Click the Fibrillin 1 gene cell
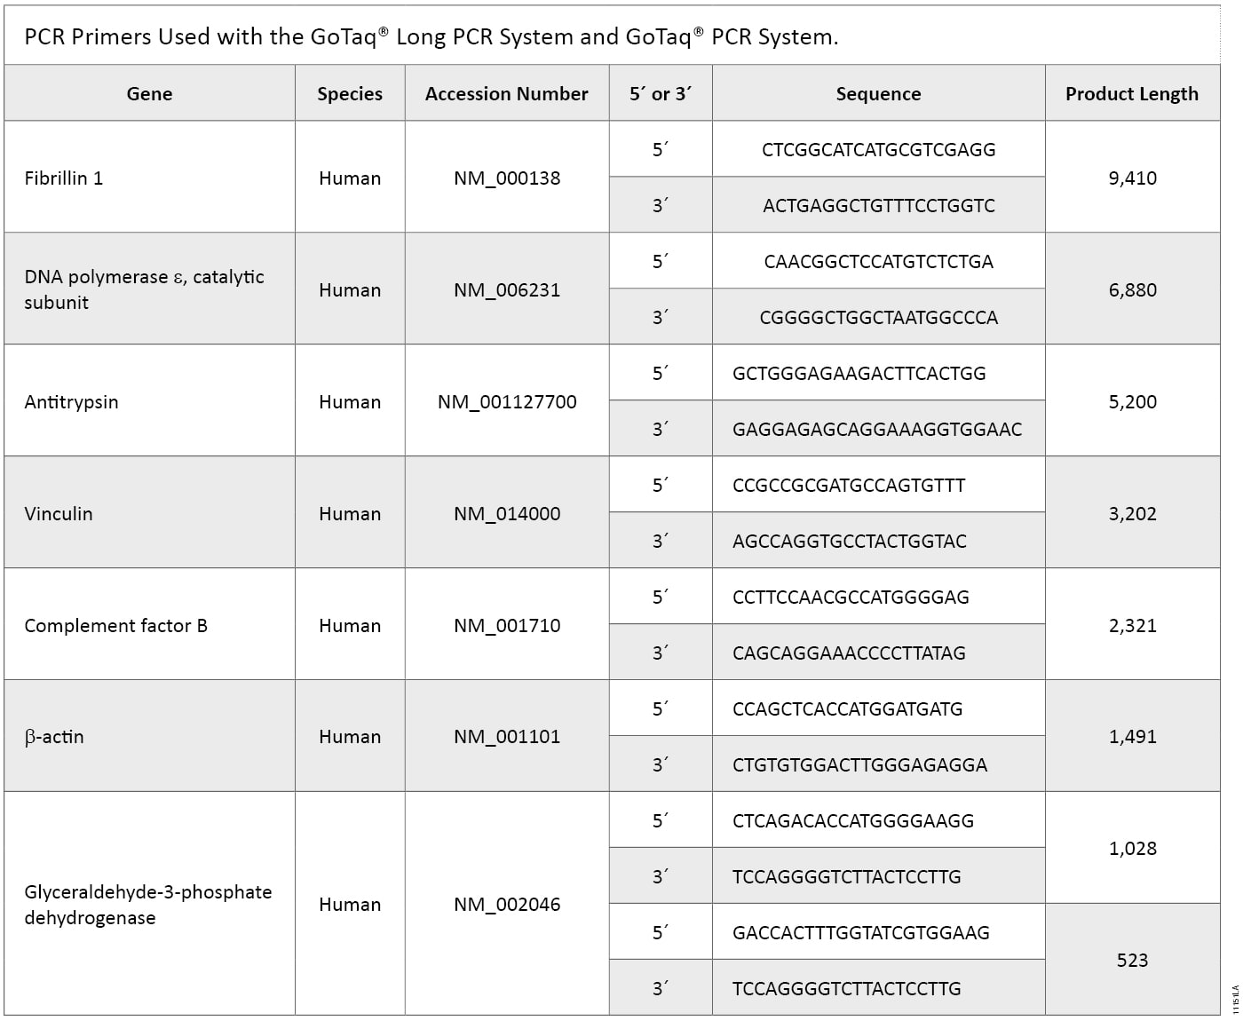The width and height of the screenshot is (1243, 1021). click(x=64, y=178)
